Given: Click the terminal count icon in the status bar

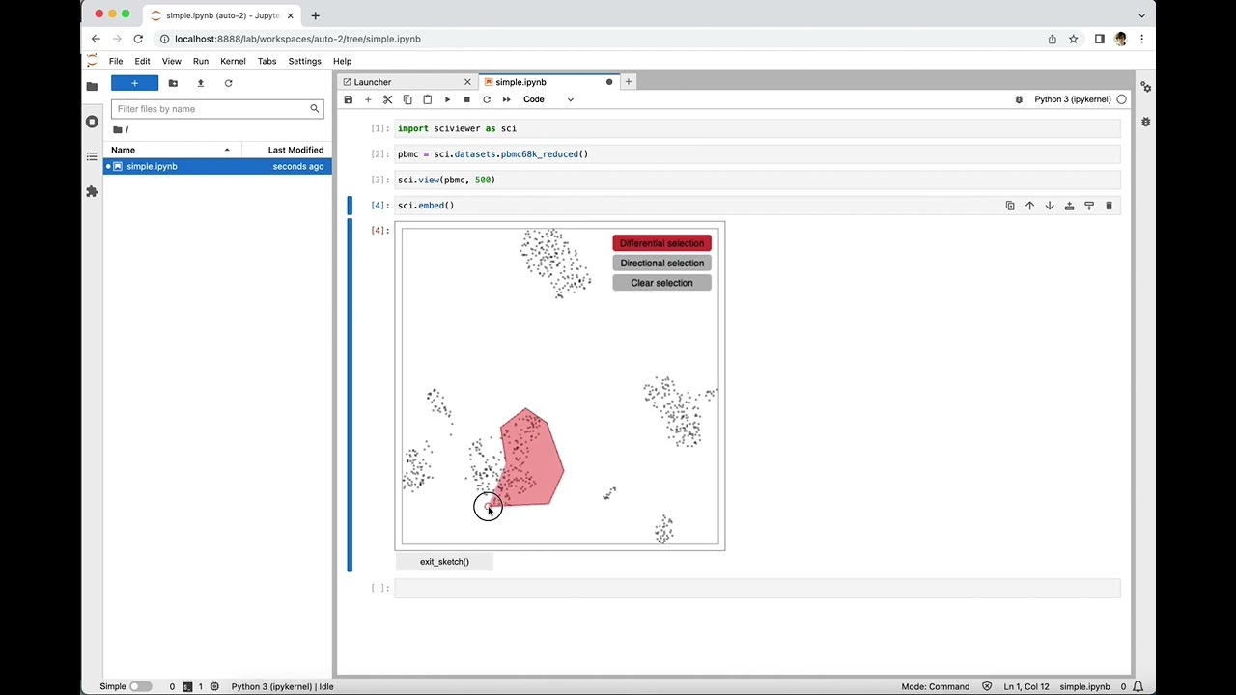Looking at the screenshot, I should coord(187,686).
